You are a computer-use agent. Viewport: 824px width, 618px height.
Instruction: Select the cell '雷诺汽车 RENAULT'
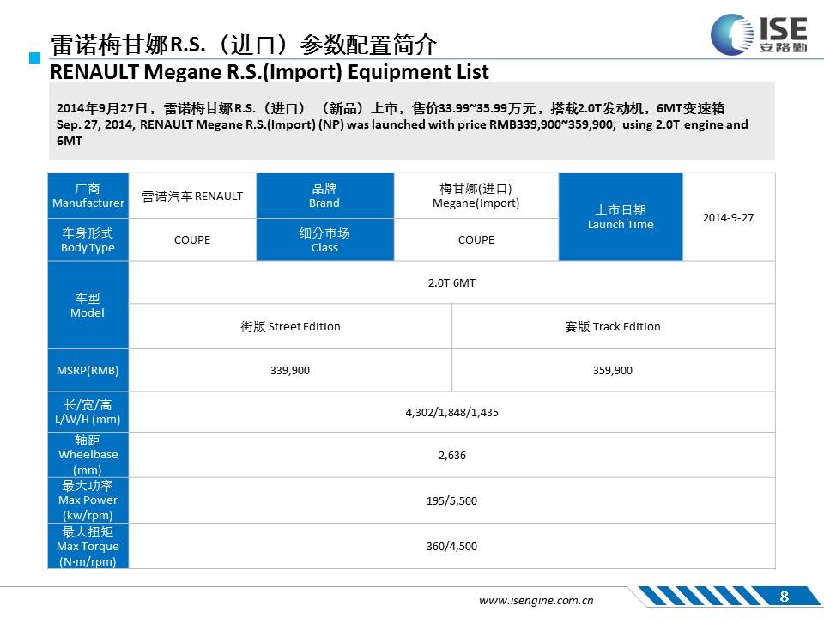point(192,196)
